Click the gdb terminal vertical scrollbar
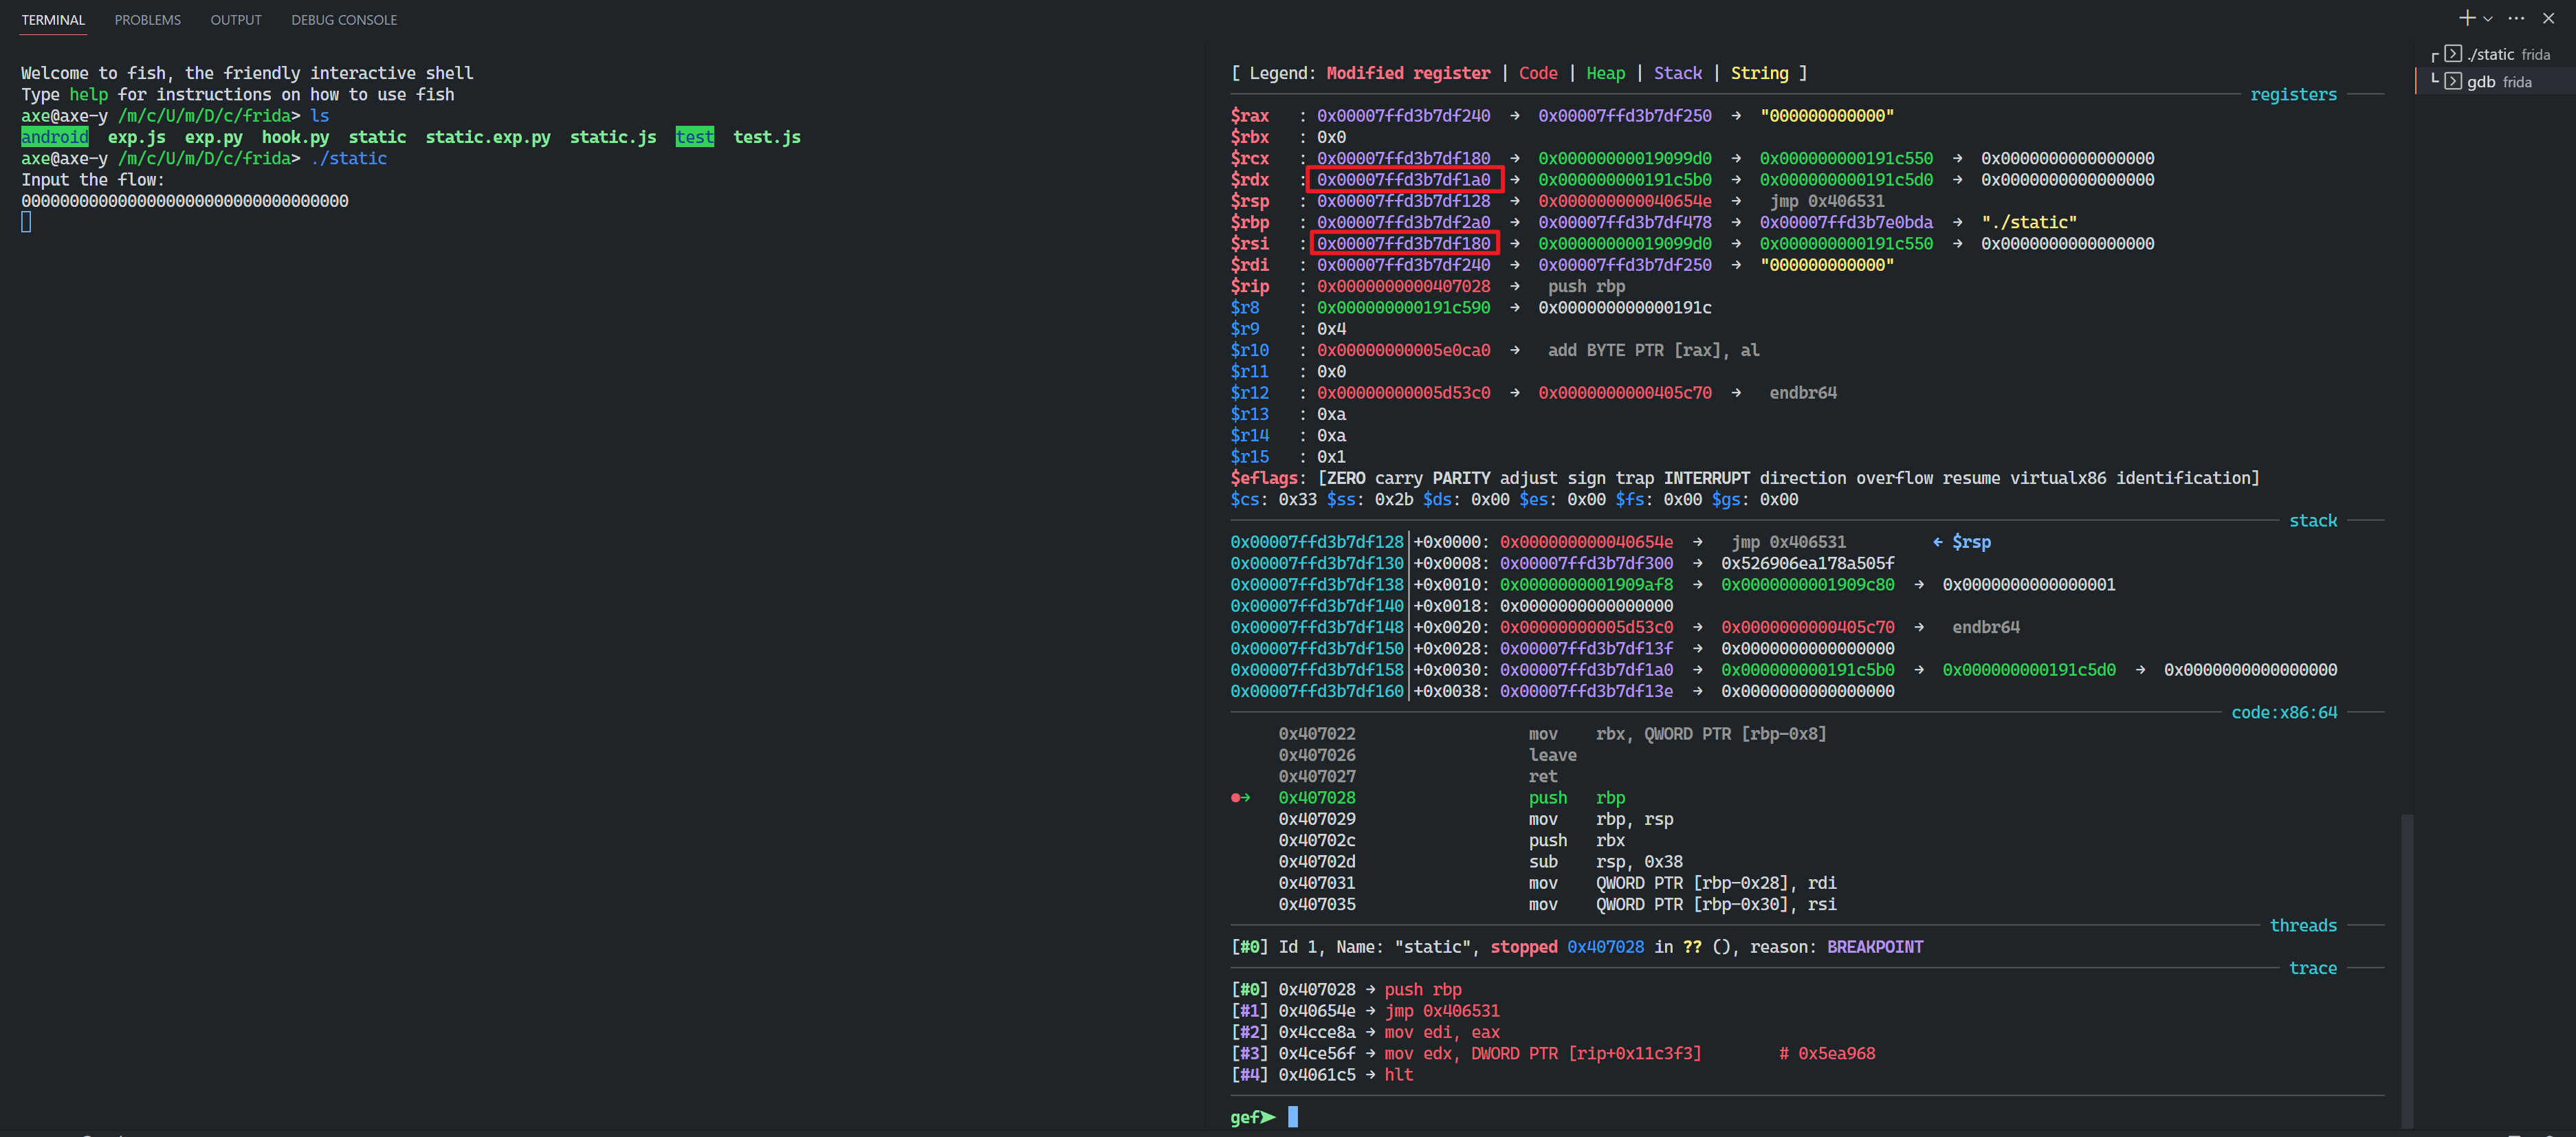Image resolution: width=2576 pixels, height=1137 pixels. (2407, 970)
